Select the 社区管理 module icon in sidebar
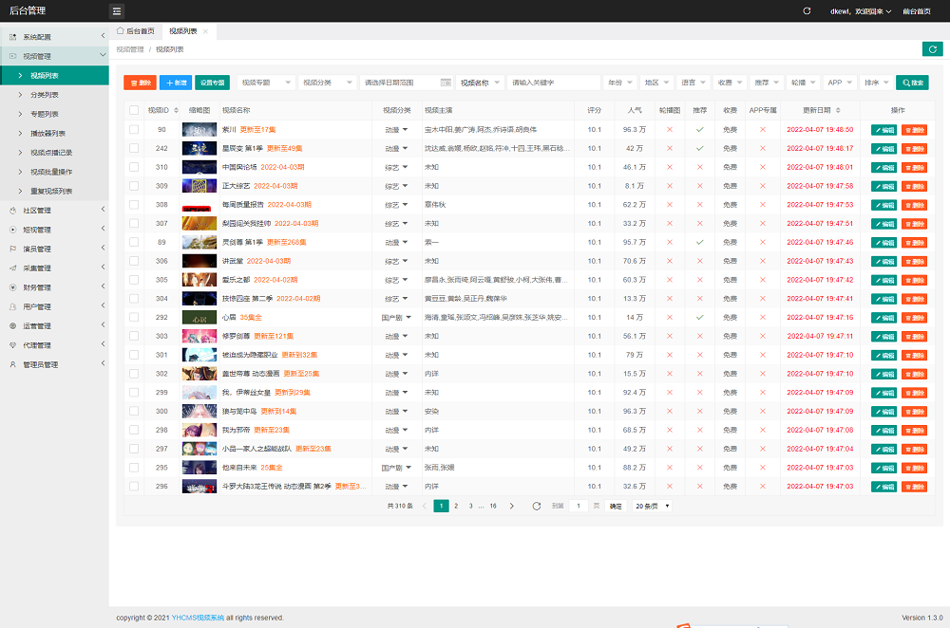The height and width of the screenshot is (628, 950). 13,211
